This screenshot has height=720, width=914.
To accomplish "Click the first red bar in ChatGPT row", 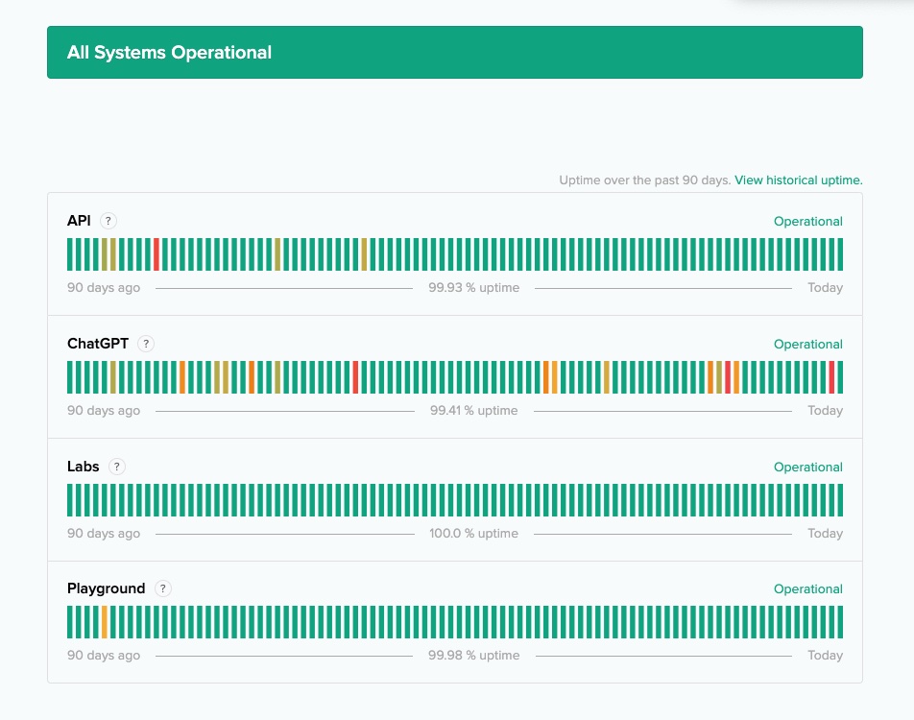I will [x=355, y=377].
